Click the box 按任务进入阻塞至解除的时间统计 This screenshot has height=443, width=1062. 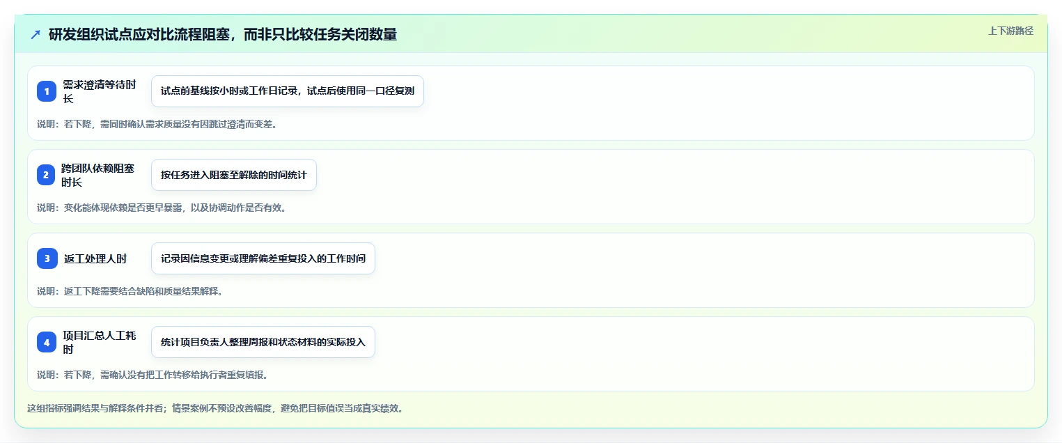[x=234, y=175]
